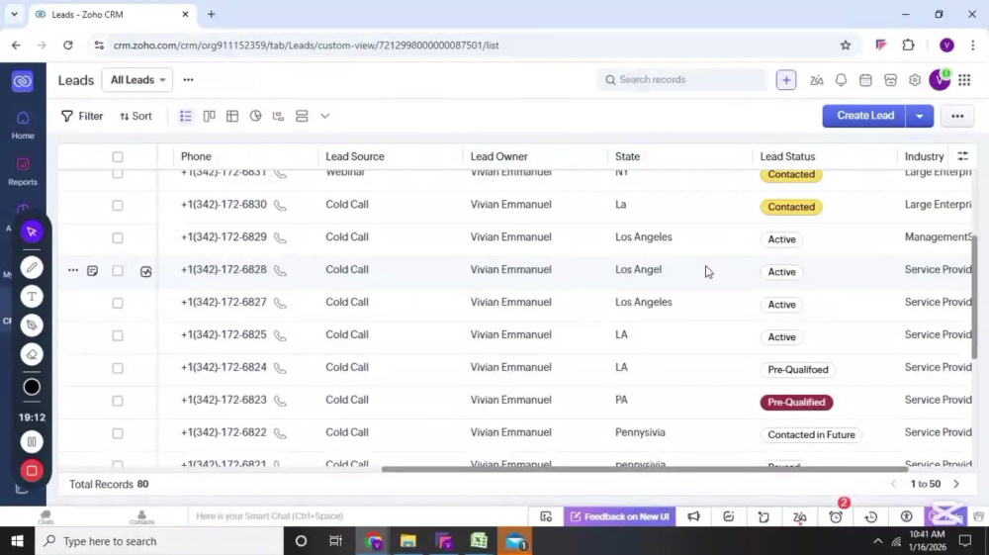Sort by the Lead Status column header
The width and height of the screenshot is (989, 555).
(x=787, y=156)
